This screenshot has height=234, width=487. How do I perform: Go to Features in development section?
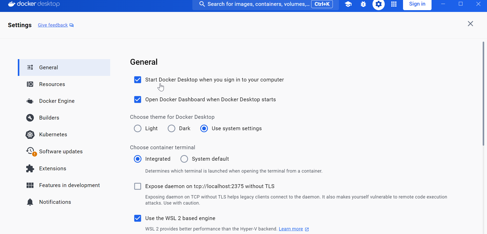pyautogui.click(x=69, y=185)
